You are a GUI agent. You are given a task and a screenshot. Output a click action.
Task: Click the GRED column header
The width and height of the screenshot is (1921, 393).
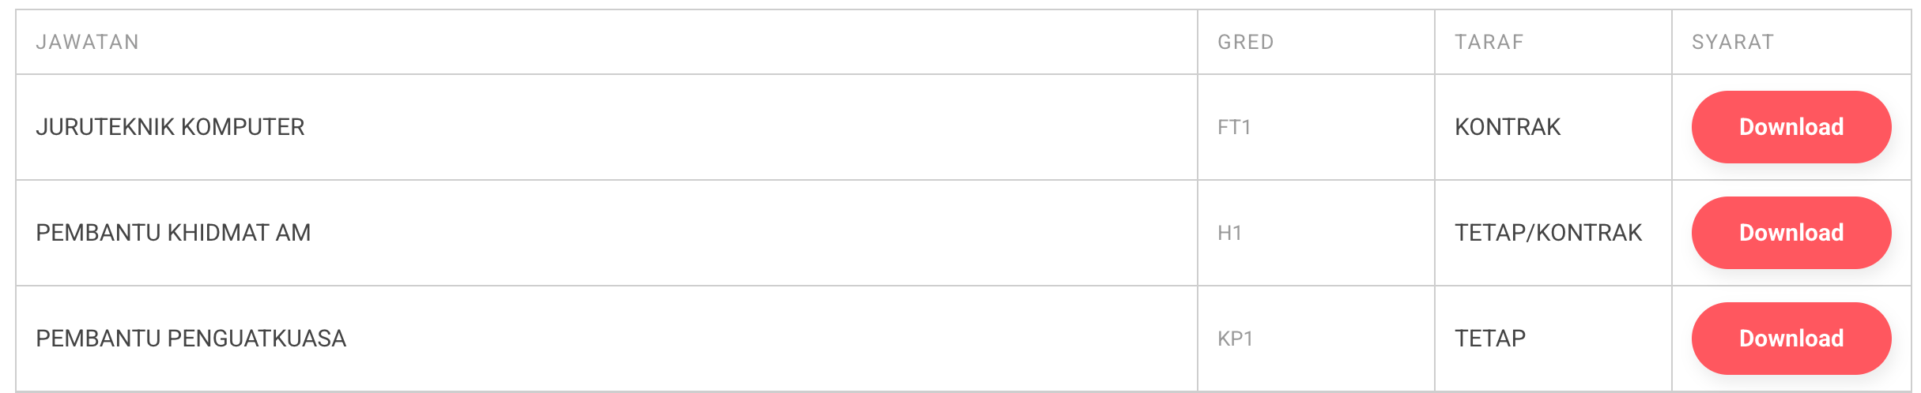(x=1245, y=42)
